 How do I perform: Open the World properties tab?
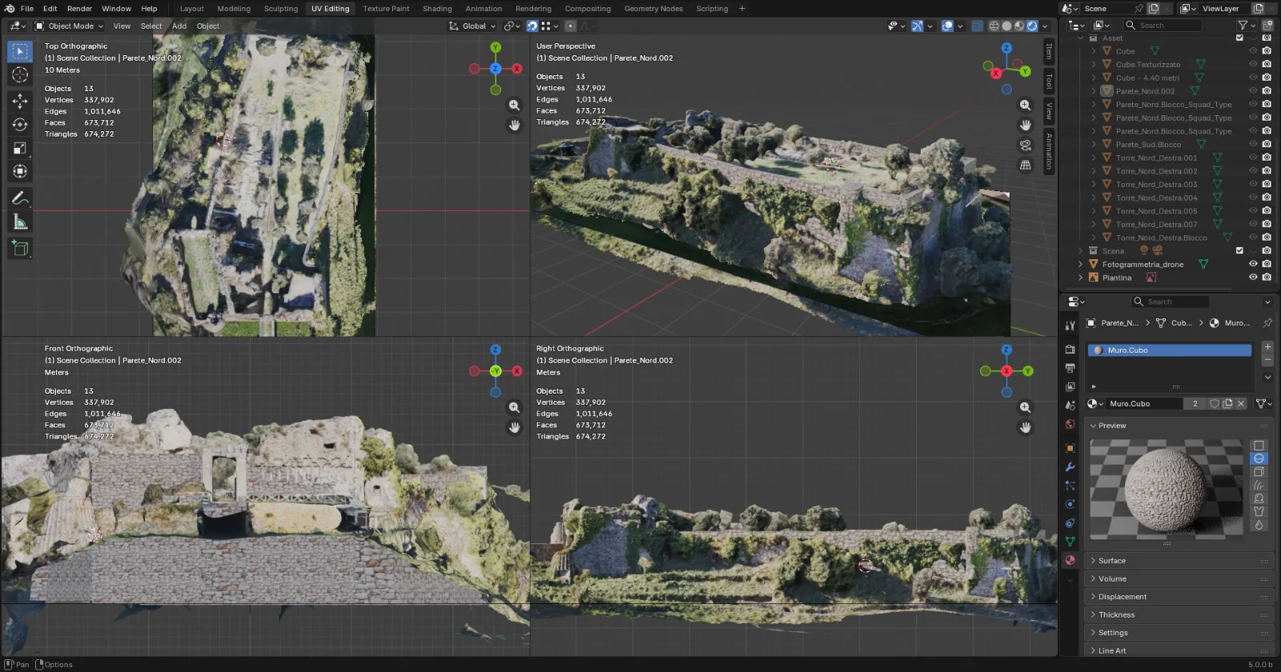(x=1070, y=424)
